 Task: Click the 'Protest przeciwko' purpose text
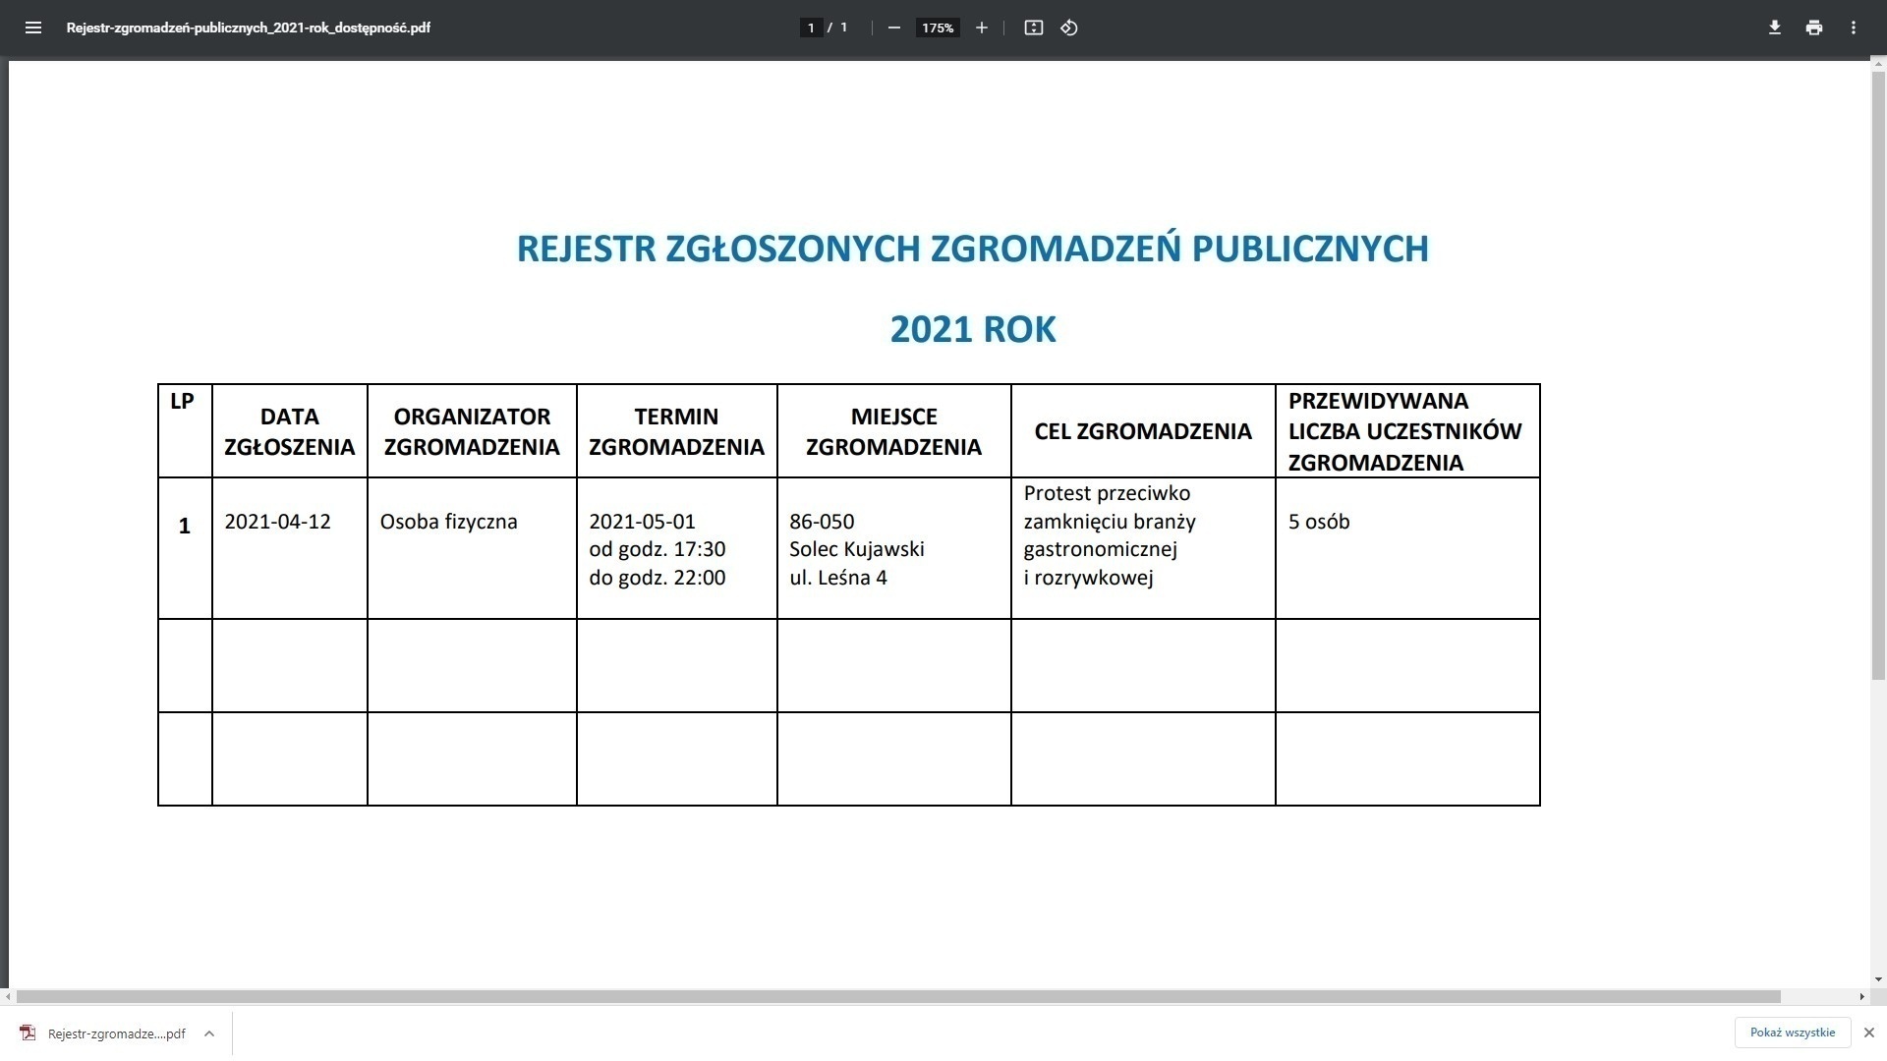[x=1107, y=493]
